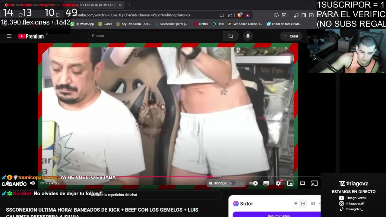
Task: Open the Clases bookmark
Action: pyautogui.click(x=105, y=24)
